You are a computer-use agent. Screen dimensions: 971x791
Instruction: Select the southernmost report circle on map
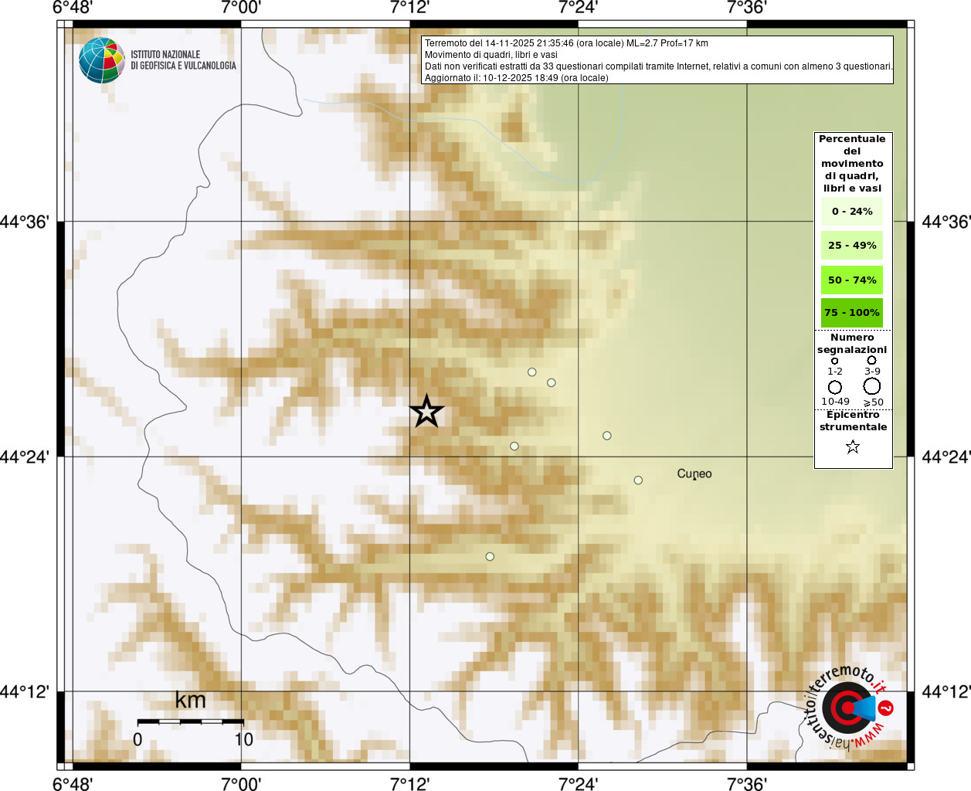(490, 556)
